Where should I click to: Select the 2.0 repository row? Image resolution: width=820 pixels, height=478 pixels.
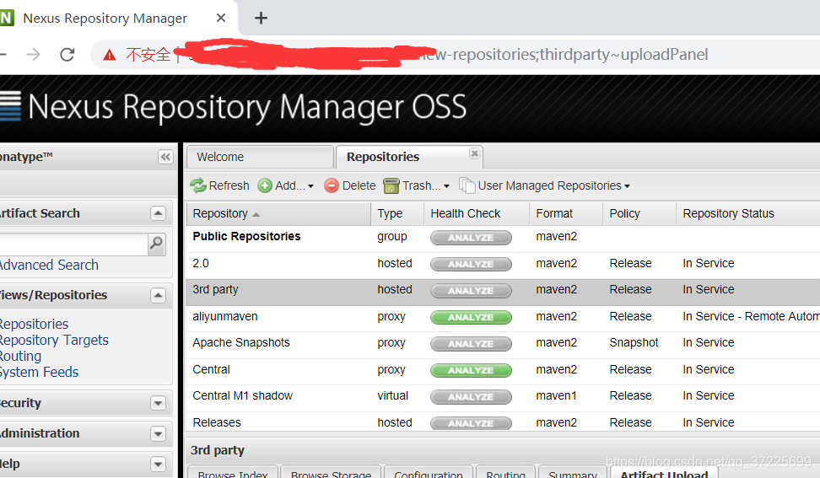[503, 266]
